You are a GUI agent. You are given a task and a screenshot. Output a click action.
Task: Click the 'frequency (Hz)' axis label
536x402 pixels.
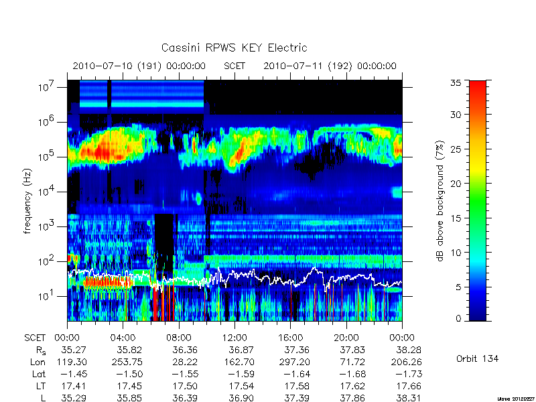coord(27,201)
